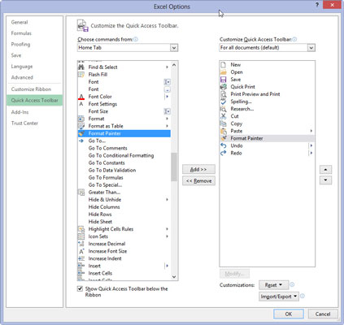Click info icon beside Choose commands from

point(136,39)
